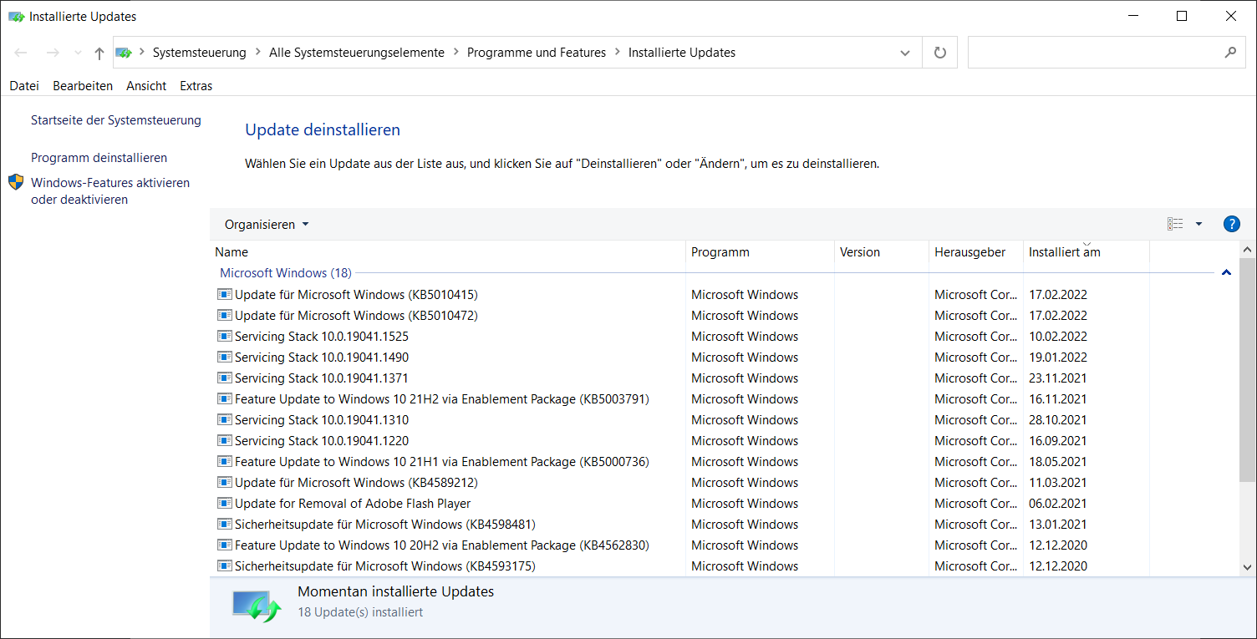Open the Datei menu
This screenshot has height=639, width=1257.
point(24,86)
